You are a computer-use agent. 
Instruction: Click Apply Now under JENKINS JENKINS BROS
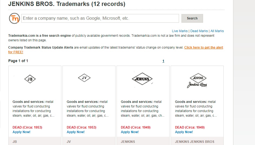coord(184,132)
